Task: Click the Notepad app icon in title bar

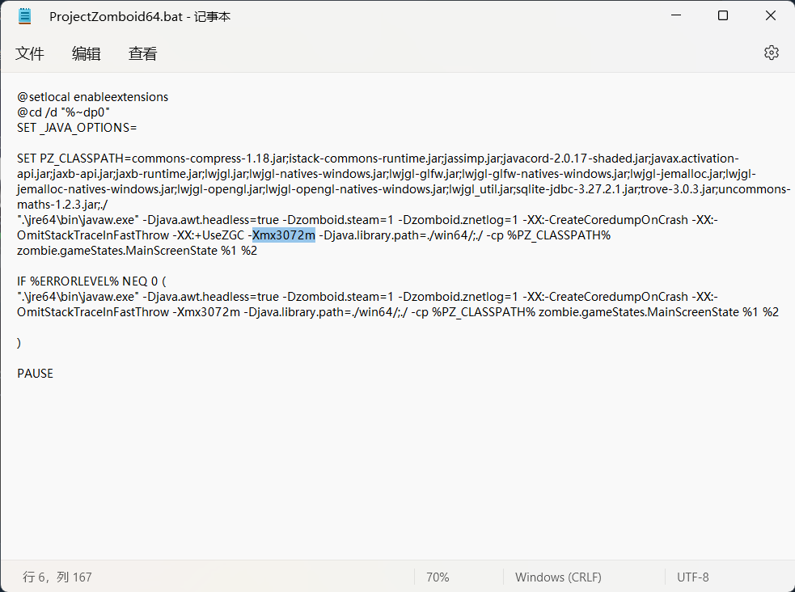Action: point(24,17)
